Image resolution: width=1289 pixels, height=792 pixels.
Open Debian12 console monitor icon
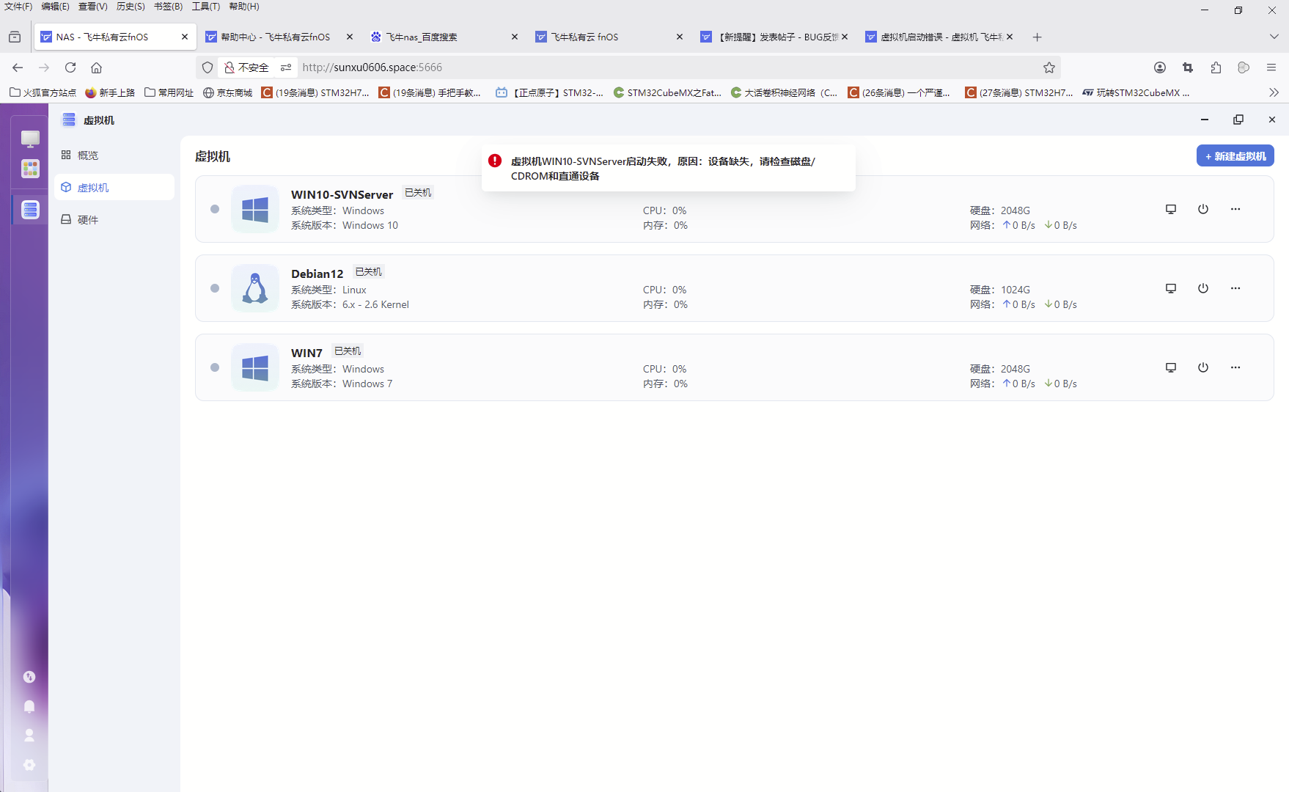[1171, 288]
